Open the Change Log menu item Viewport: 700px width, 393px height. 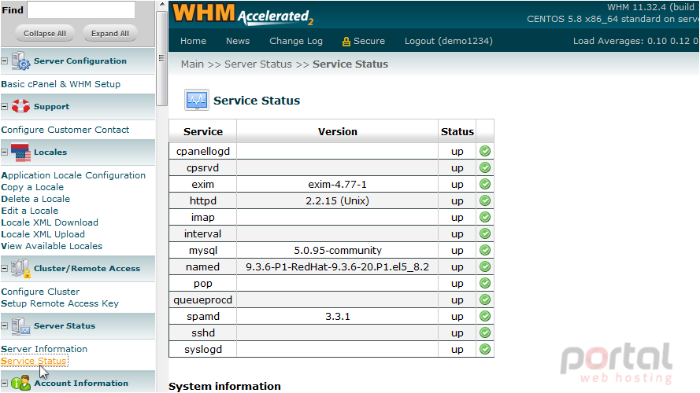tap(296, 41)
